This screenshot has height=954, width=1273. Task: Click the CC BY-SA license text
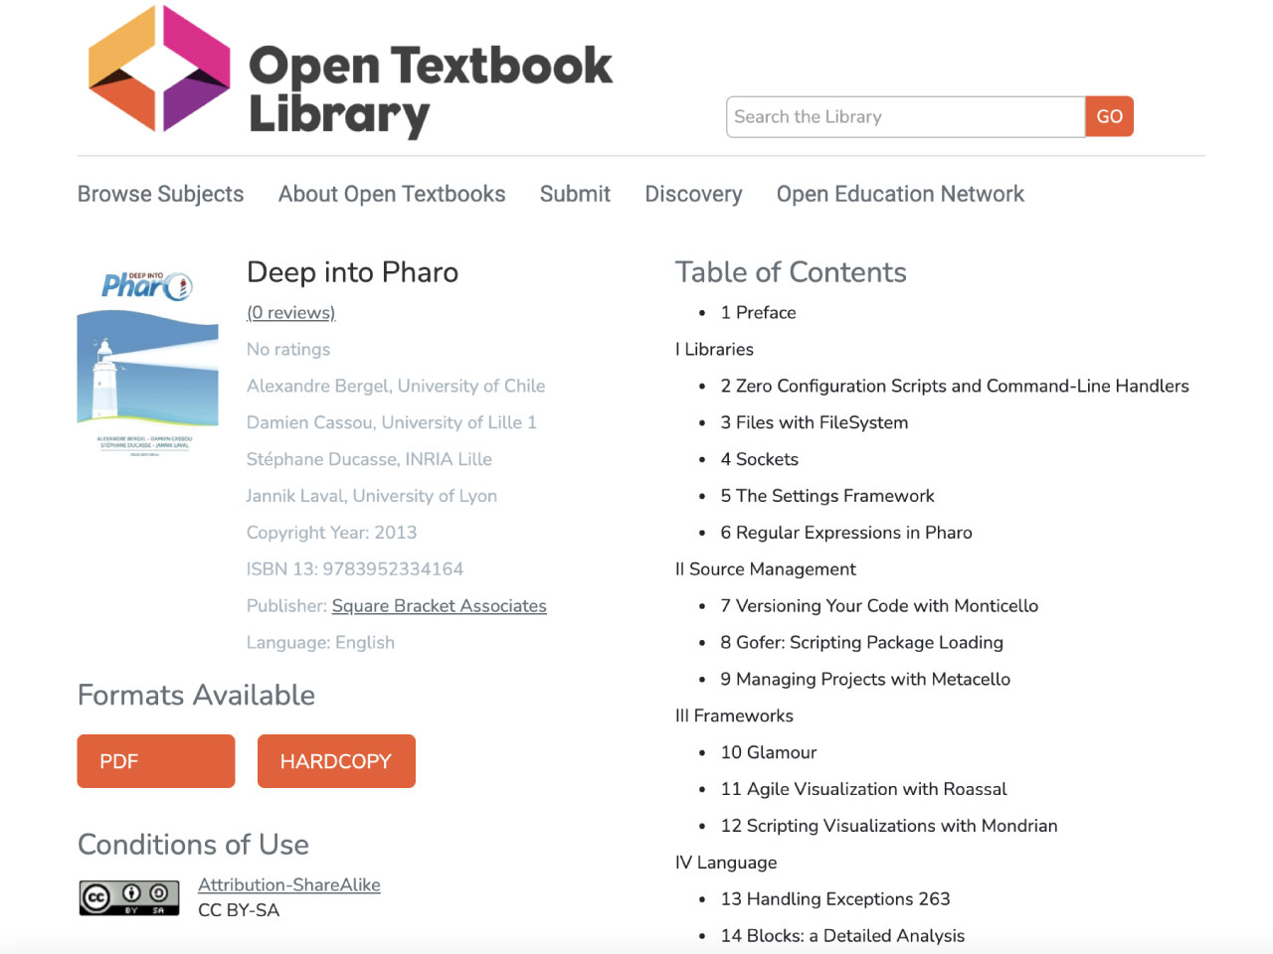click(239, 910)
